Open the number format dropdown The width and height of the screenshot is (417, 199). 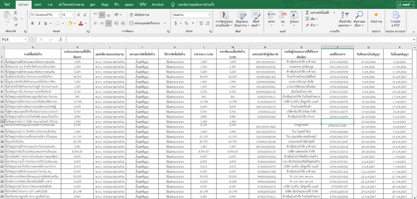tap(208, 15)
